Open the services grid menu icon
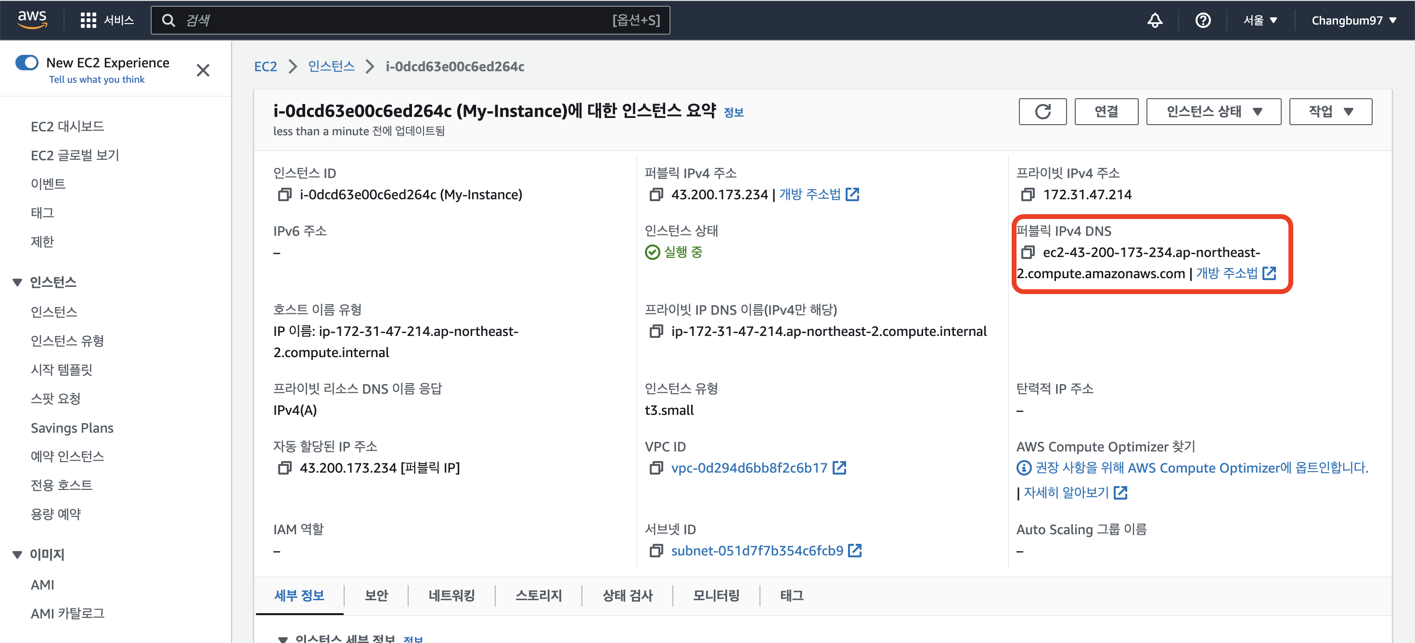 [88, 21]
